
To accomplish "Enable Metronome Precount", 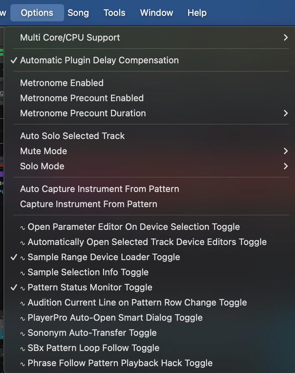I will [82, 98].
